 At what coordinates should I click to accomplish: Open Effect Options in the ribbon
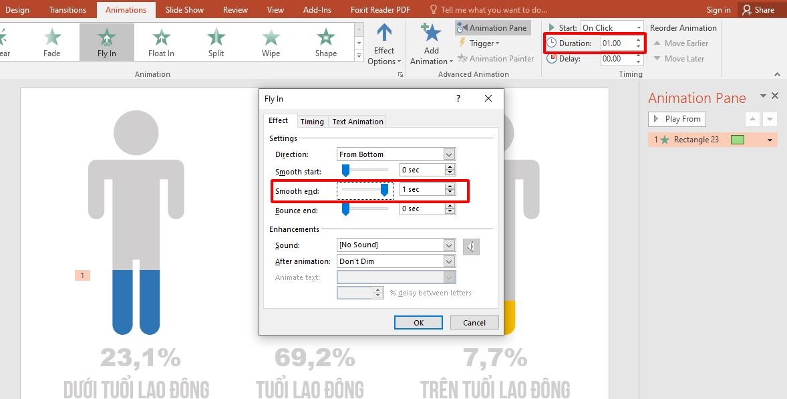pos(383,43)
